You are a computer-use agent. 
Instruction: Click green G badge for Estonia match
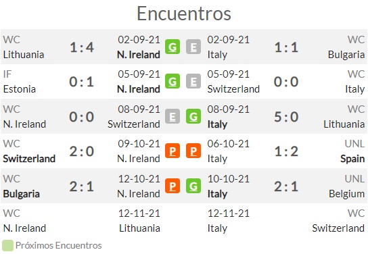172,81
